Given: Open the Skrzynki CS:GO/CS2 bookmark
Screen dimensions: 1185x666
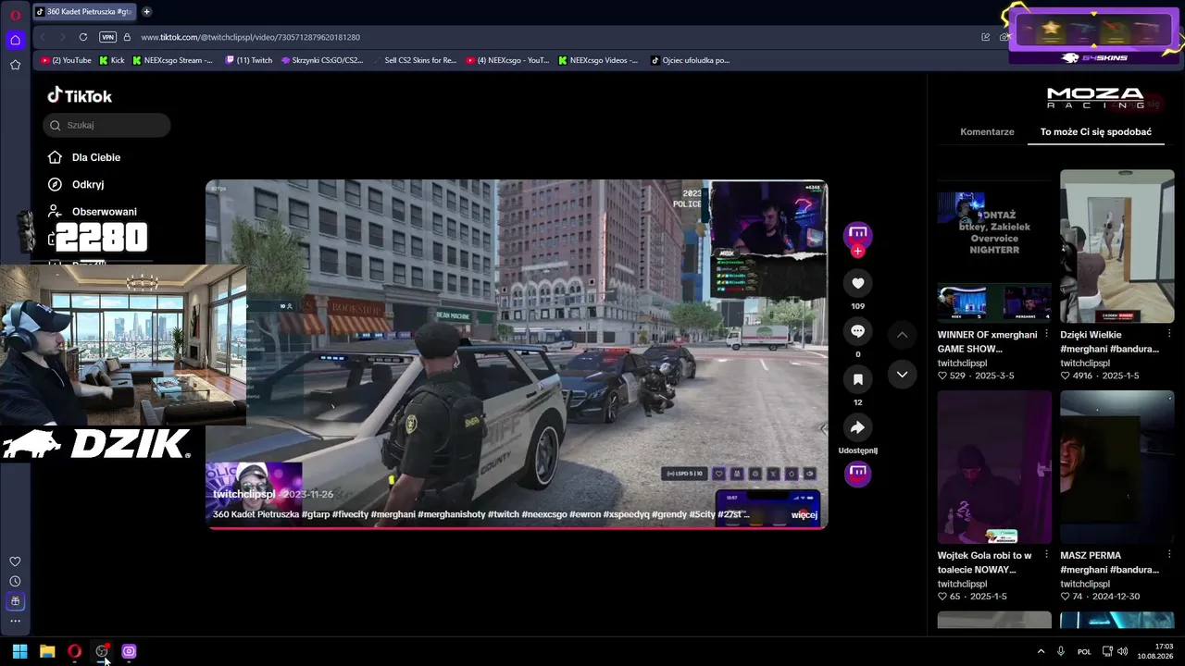Looking at the screenshot, I should pos(322,60).
